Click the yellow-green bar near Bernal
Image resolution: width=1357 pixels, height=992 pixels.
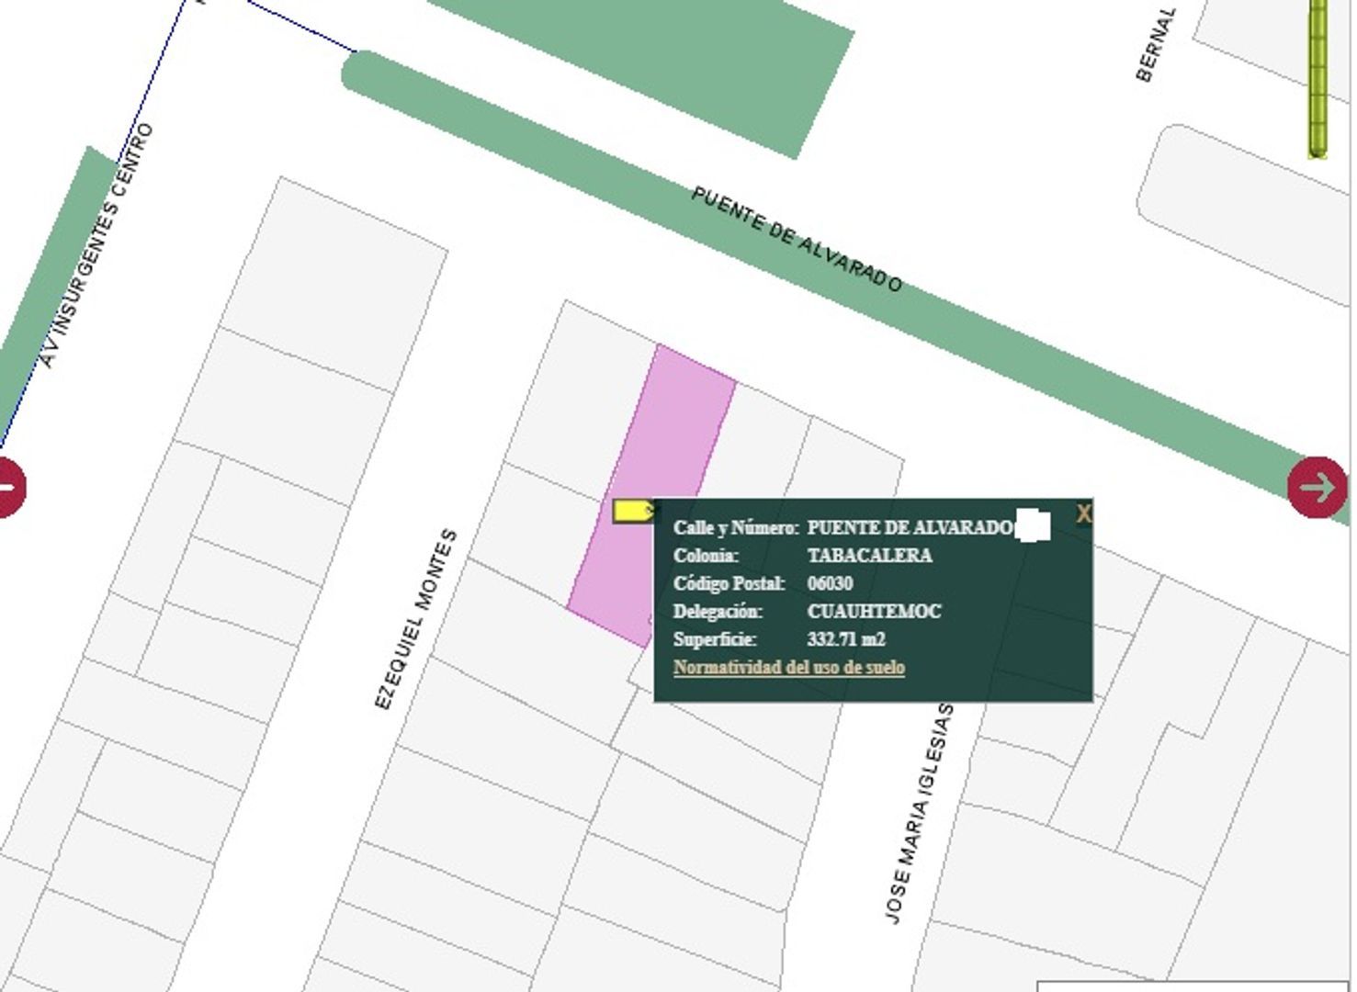tap(1317, 79)
